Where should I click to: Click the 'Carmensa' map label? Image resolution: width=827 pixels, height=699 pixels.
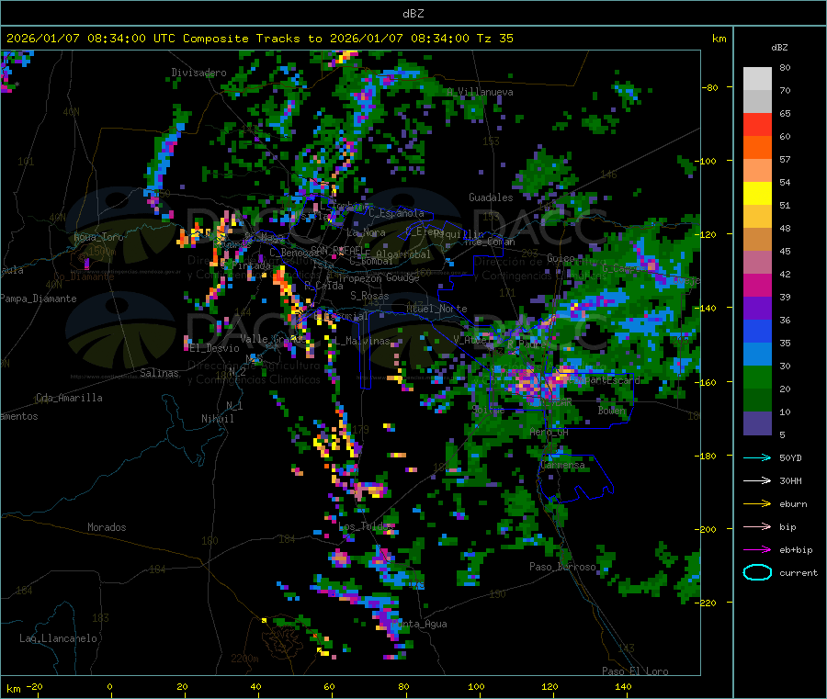click(x=562, y=465)
